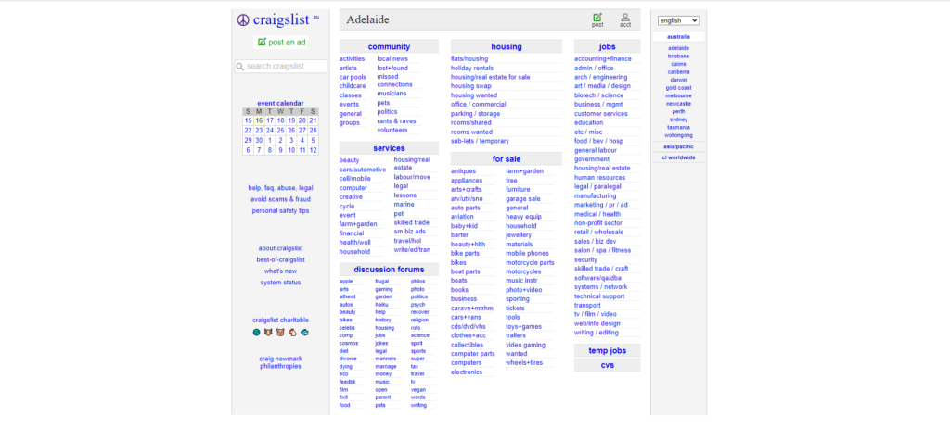Open 'writing / editing' under jobs
950x441 pixels.
click(x=597, y=333)
